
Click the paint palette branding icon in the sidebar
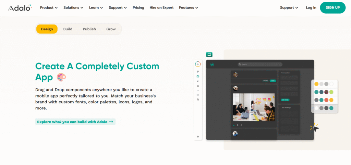(x=198, y=72)
